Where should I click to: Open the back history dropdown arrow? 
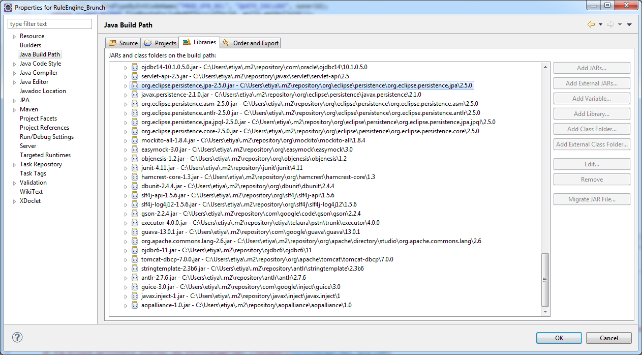600,24
